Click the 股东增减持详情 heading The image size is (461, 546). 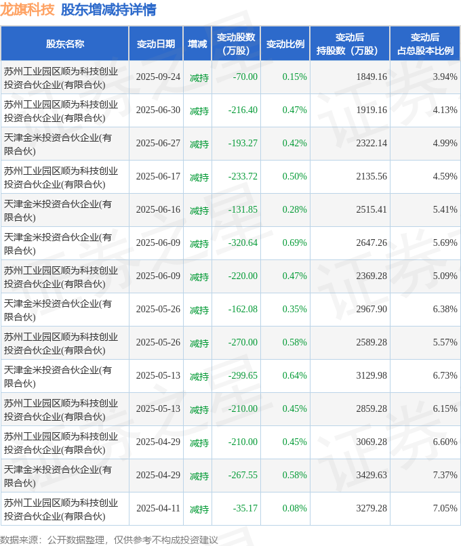coord(108,9)
